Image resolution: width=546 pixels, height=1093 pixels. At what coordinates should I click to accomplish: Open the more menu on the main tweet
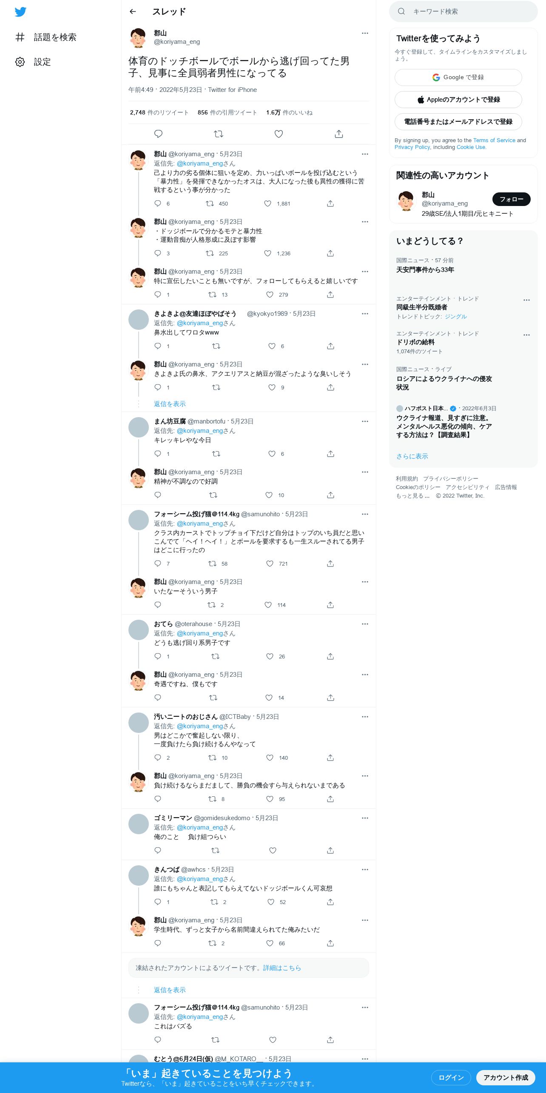[x=365, y=33]
